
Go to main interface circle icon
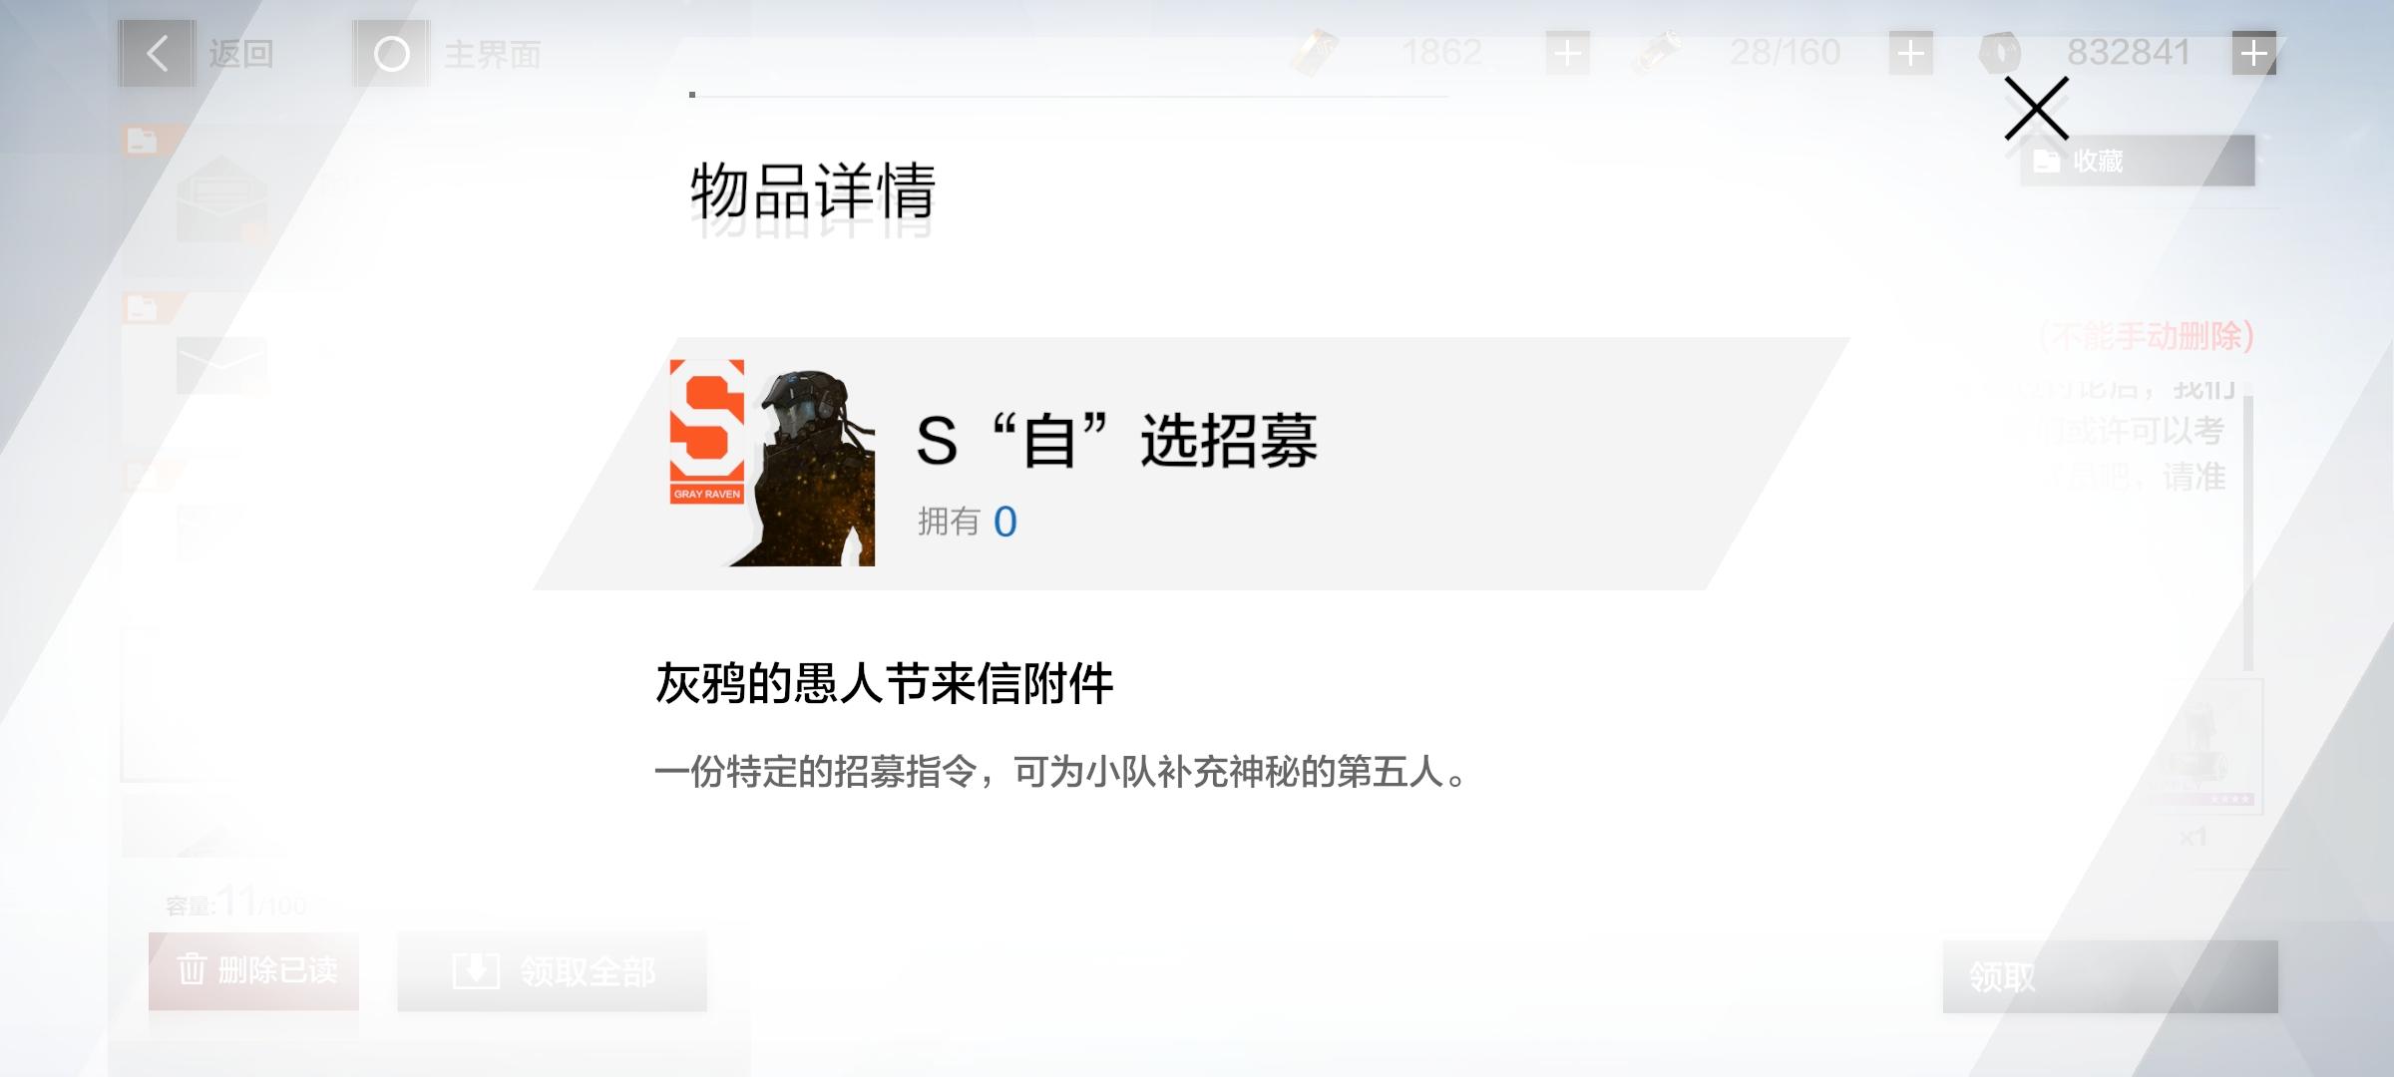pyautogui.click(x=391, y=54)
